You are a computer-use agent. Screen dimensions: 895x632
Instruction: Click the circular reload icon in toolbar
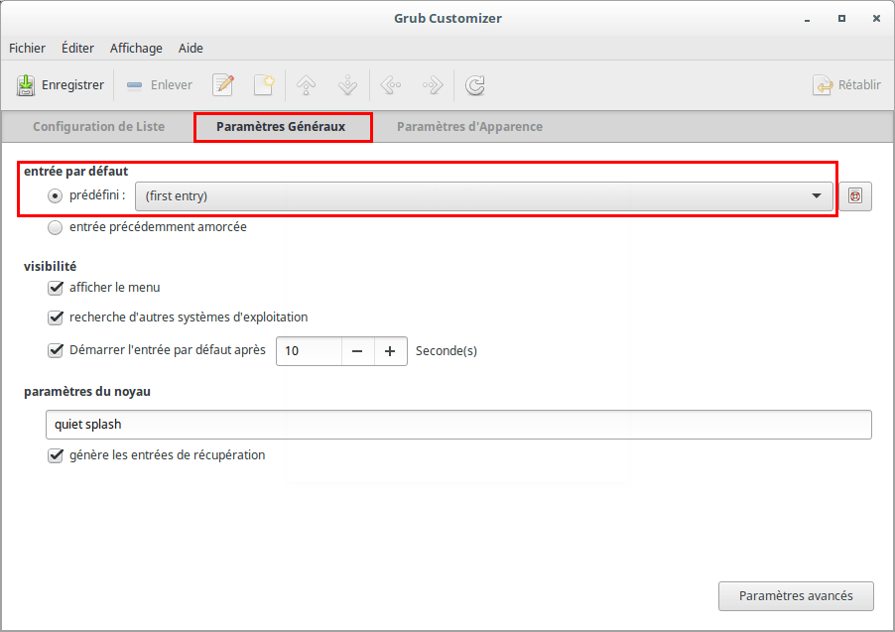(x=475, y=85)
